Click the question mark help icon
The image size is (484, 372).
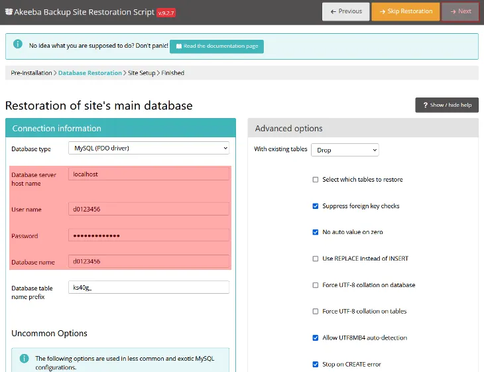pos(425,105)
